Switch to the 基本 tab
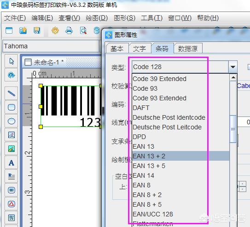Image resolution: width=250 pixels, height=227 pixels. pyautogui.click(x=117, y=48)
